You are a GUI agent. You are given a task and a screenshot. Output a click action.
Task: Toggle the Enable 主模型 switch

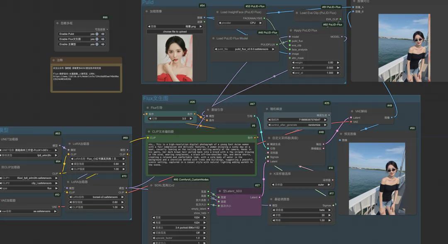point(97,44)
